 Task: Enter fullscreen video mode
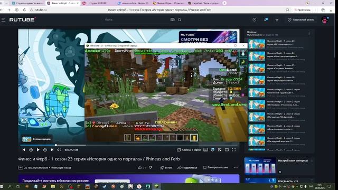pyautogui.click(x=233, y=150)
